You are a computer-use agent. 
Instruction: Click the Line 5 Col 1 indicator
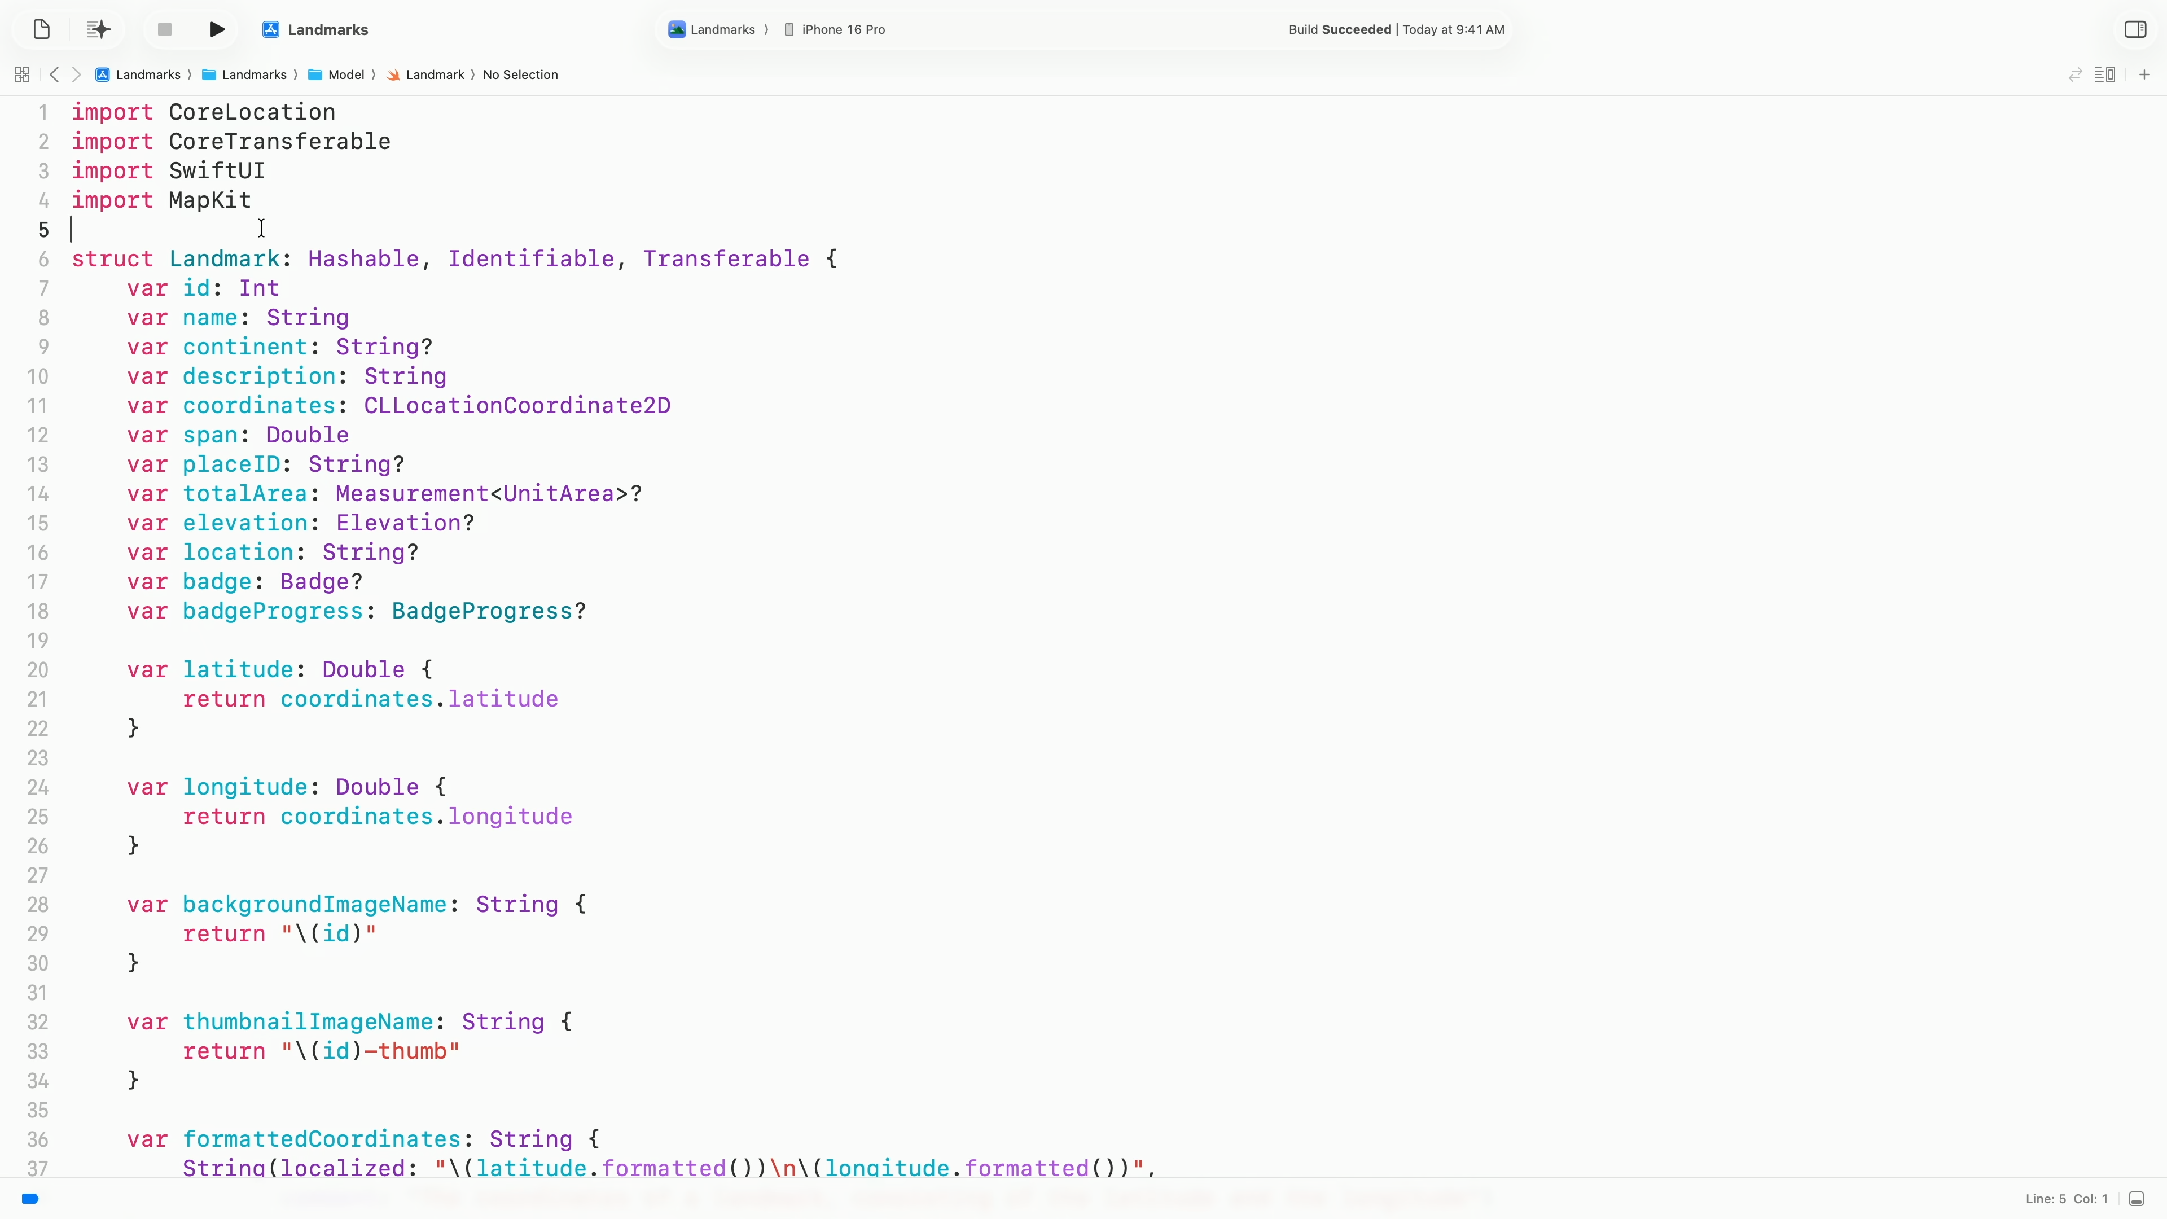[2066, 1199]
